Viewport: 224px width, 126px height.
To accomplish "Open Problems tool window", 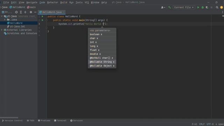I will click(x=44, y=120).
